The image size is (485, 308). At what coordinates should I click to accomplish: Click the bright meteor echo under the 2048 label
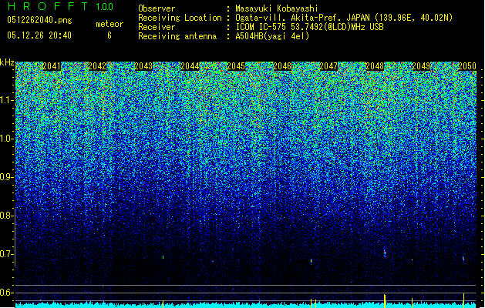click(385, 252)
